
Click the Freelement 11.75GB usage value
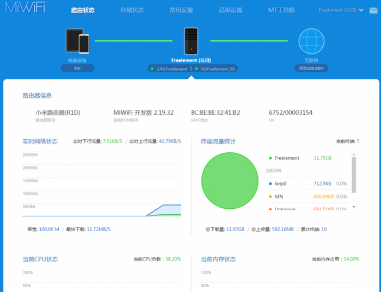click(322, 158)
